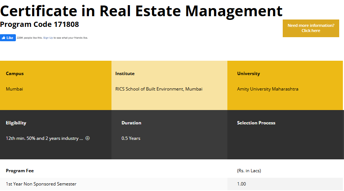Screen dimensions: 344x191
Task: Open the Sign Up link
Action: tap(48, 38)
